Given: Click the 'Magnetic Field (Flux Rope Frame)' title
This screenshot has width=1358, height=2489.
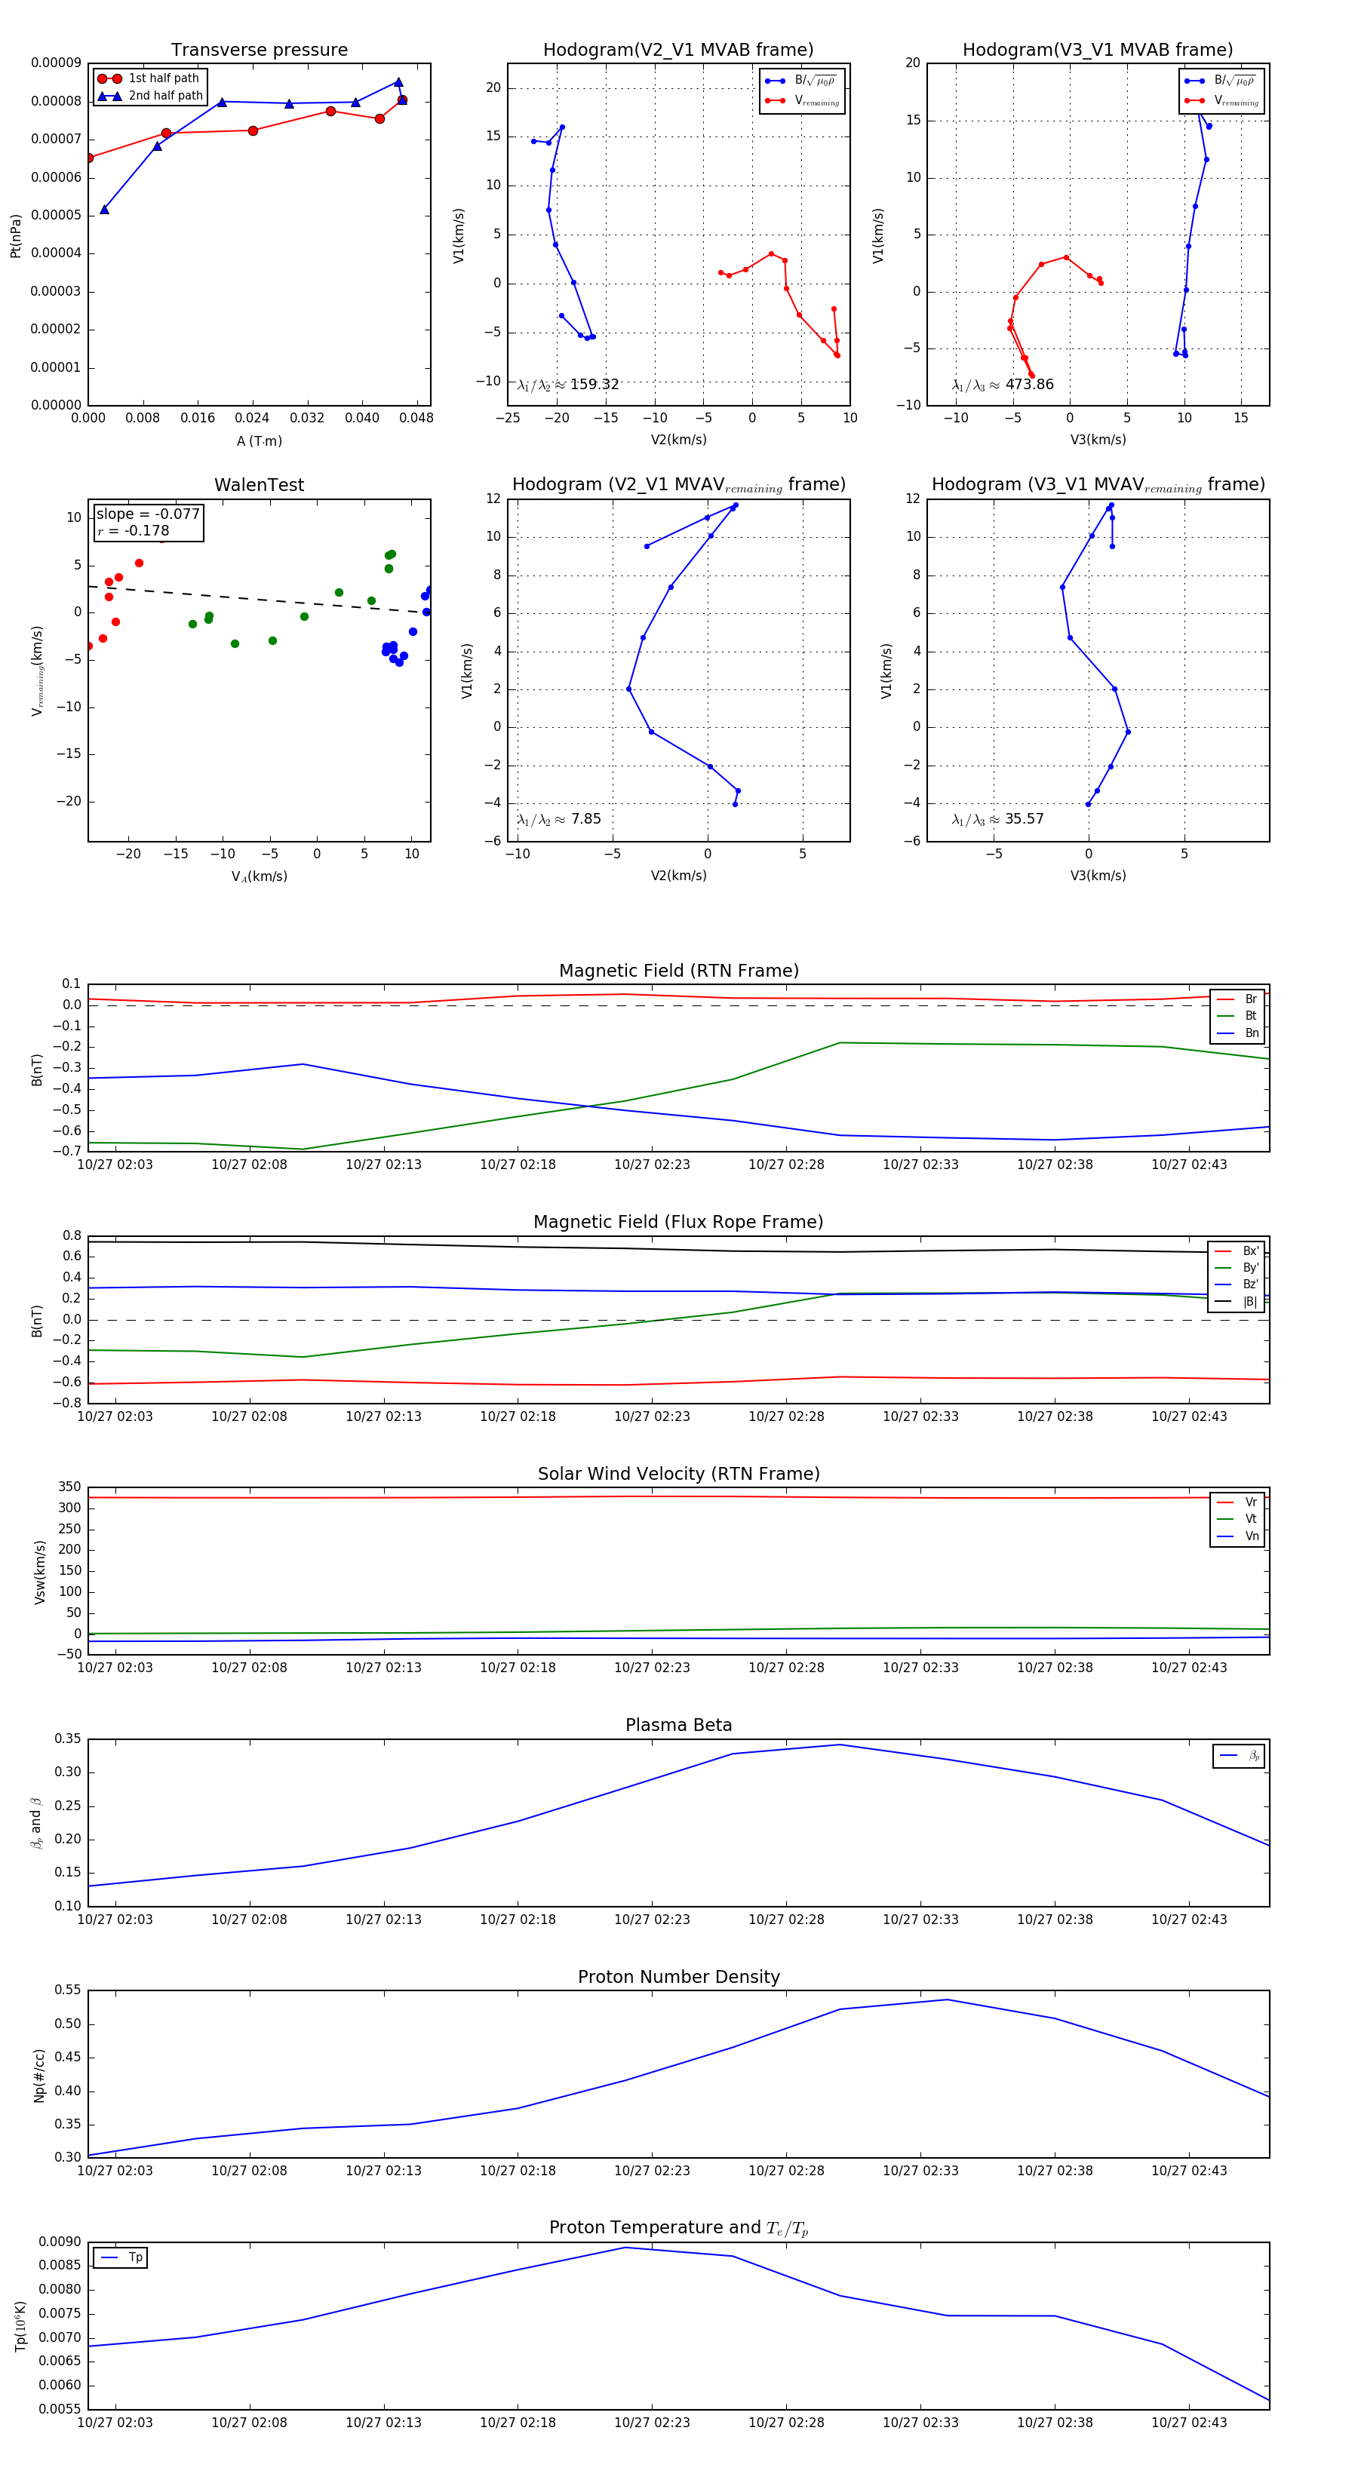Looking at the screenshot, I should coord(678,1223).
